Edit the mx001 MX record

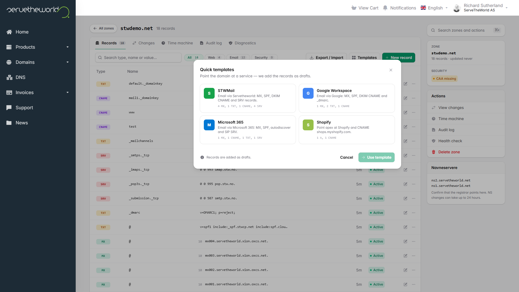[405, 284]
